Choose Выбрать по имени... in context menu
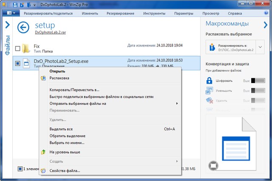This screenshot has width=272, height=181. click(x=110, y=143)
